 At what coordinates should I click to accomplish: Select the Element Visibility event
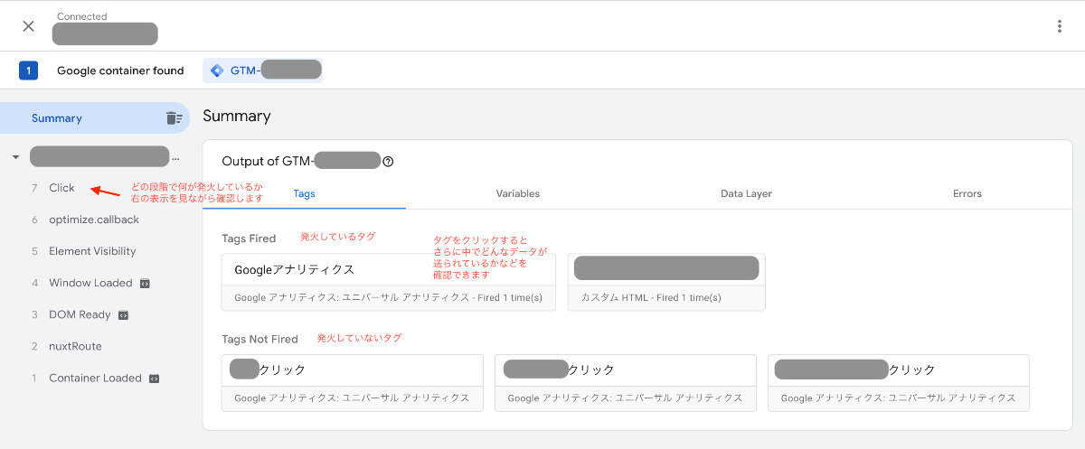tap(92, 251)
